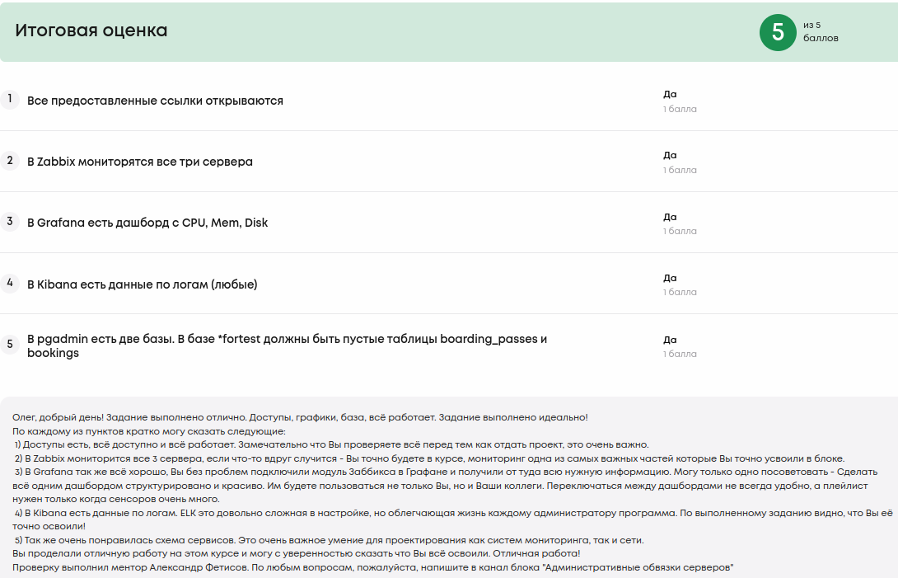This screenshot has height=578, width=898.
Task: Click the number 4 criterion badge
Action: (10, 283)
